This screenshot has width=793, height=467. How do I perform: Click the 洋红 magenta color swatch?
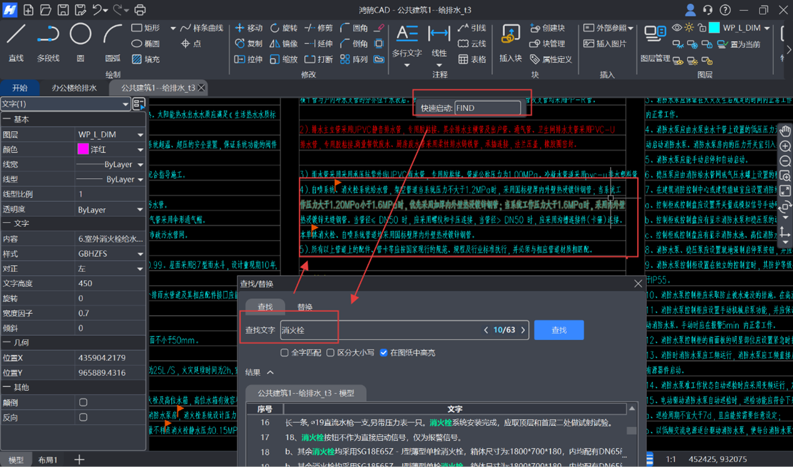point(82,149)
